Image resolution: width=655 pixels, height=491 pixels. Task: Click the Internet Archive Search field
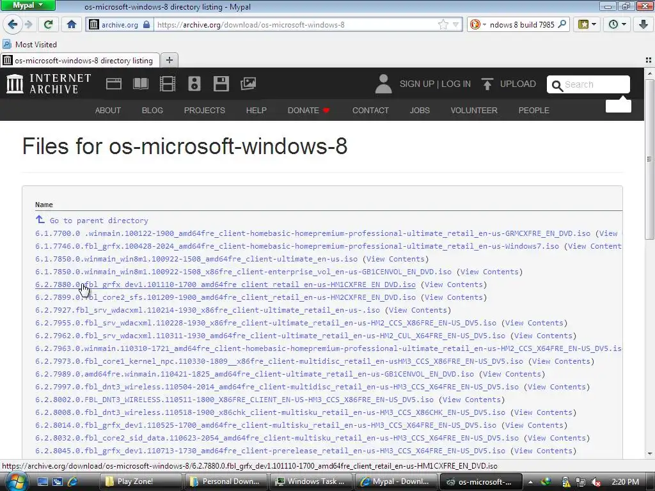click(x=588, y=85)
